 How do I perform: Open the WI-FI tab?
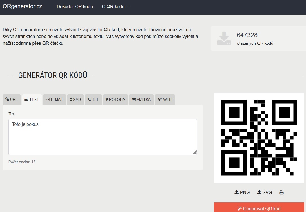pos(165,99)
